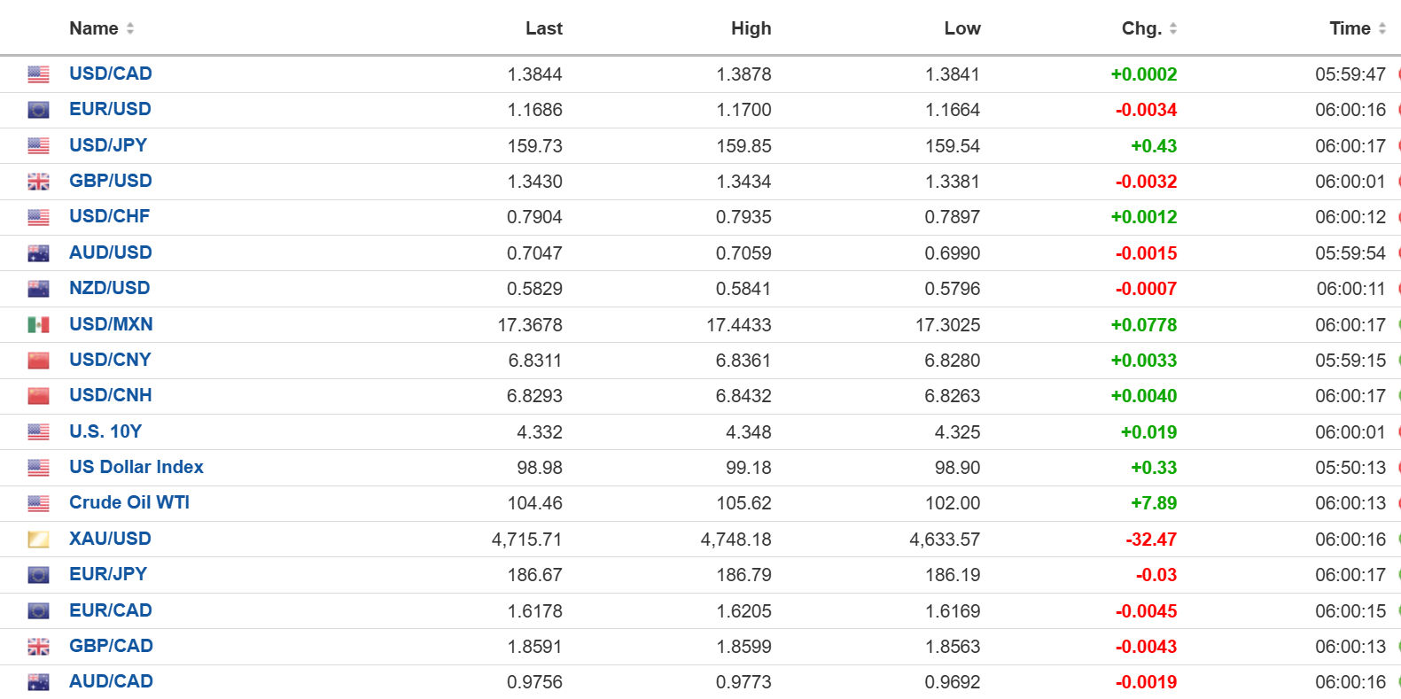This screenshot has height=699, width=1401.
Task: Click the Chinese flag icon beside USD/CNY
Action: (38, 361)
